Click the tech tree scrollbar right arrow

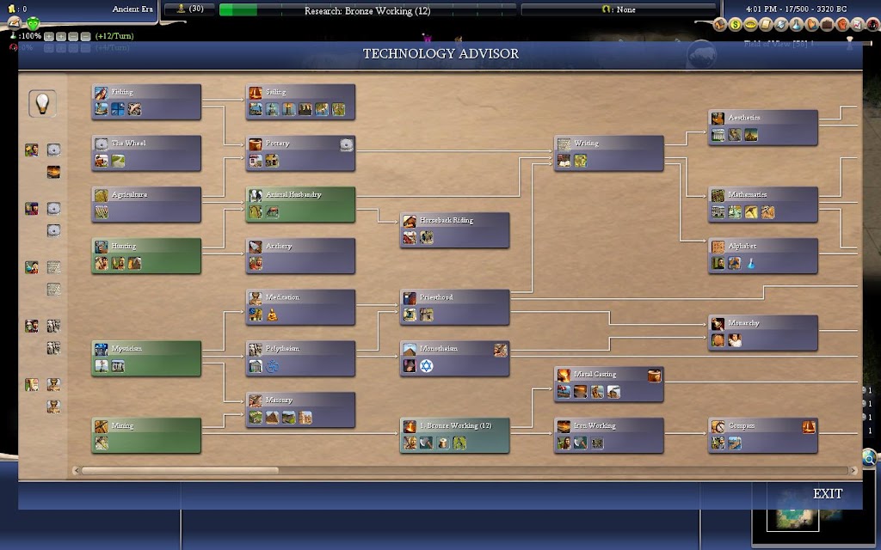tap(854, 471)
